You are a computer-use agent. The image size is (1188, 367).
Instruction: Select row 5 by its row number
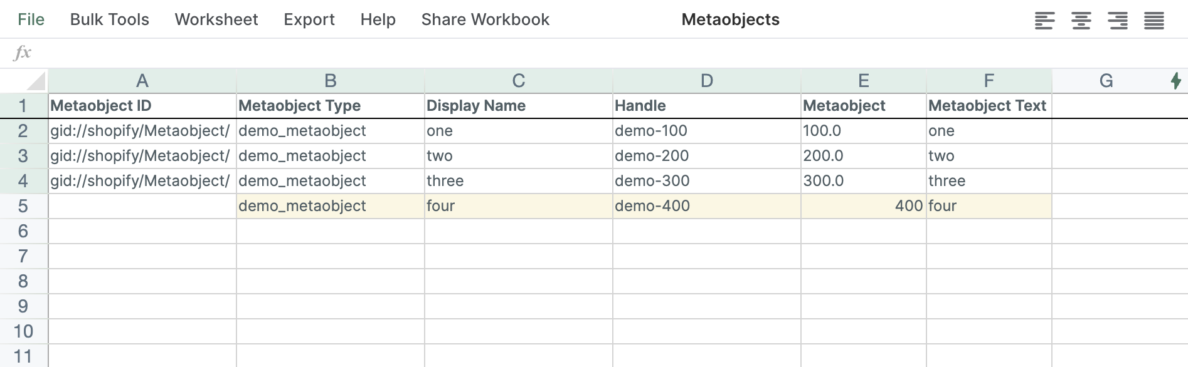(24, 205)
